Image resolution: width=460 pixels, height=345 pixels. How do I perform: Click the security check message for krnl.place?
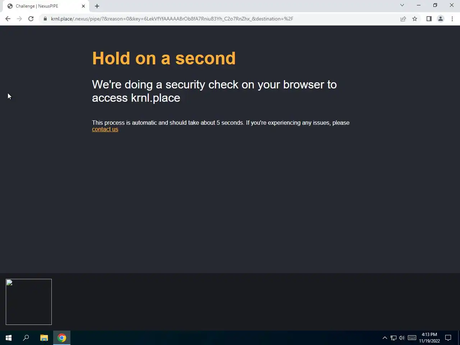tap(214, 91)
